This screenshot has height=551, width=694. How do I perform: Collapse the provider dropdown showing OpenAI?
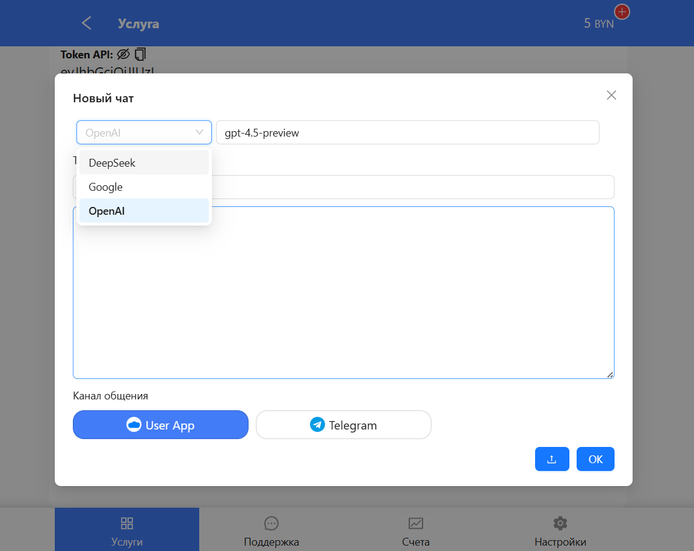coord(144,133)
